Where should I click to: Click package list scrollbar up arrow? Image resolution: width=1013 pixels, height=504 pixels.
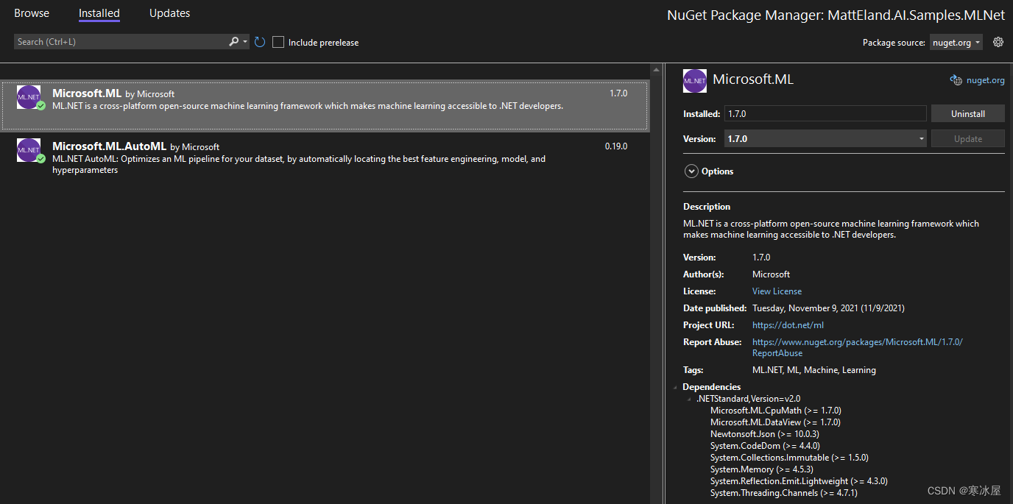coord(656,71)
